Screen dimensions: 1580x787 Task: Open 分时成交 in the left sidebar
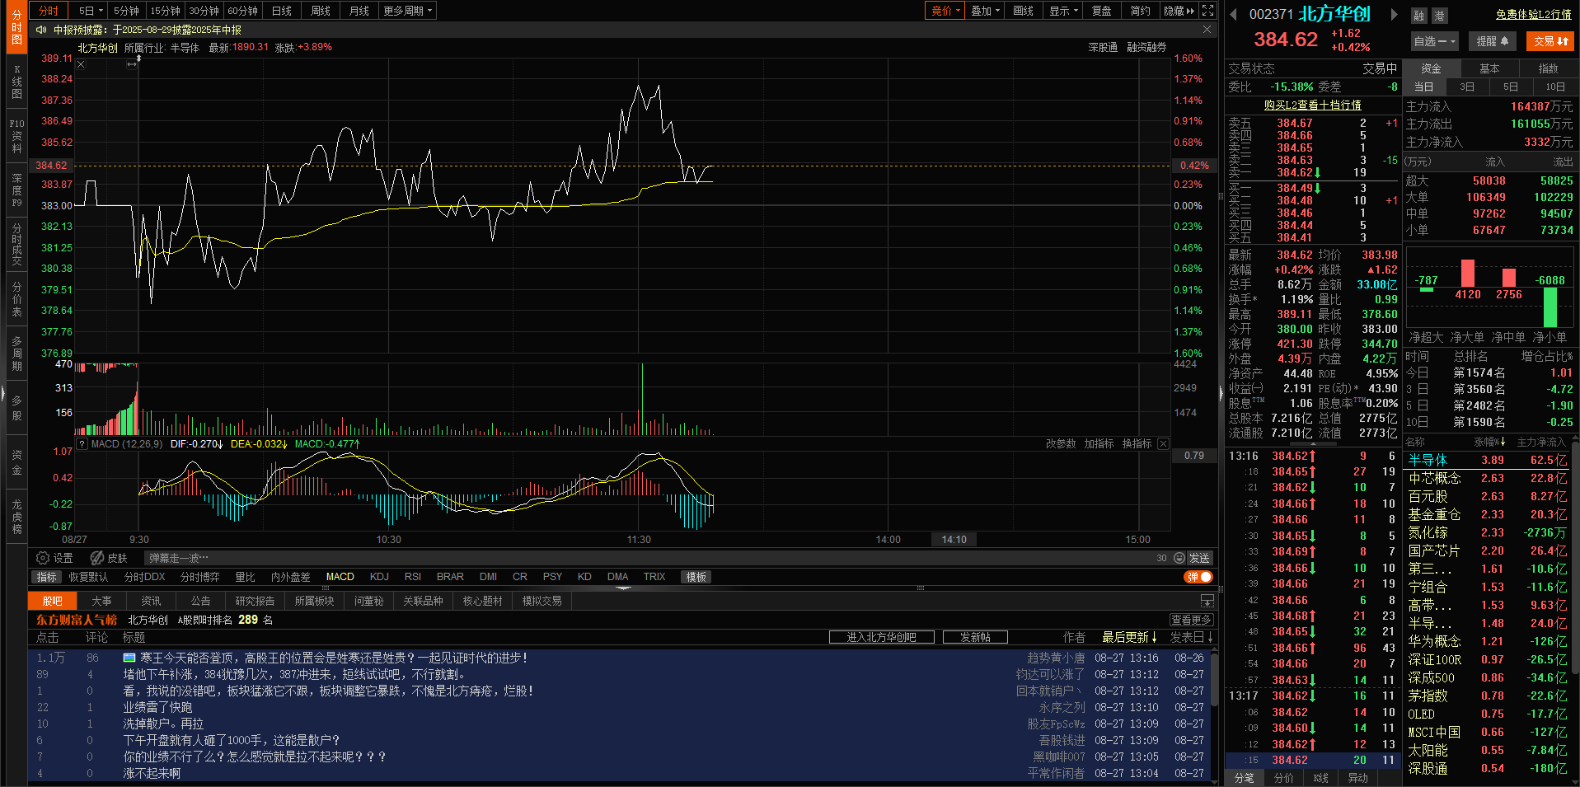pos(16,244)
